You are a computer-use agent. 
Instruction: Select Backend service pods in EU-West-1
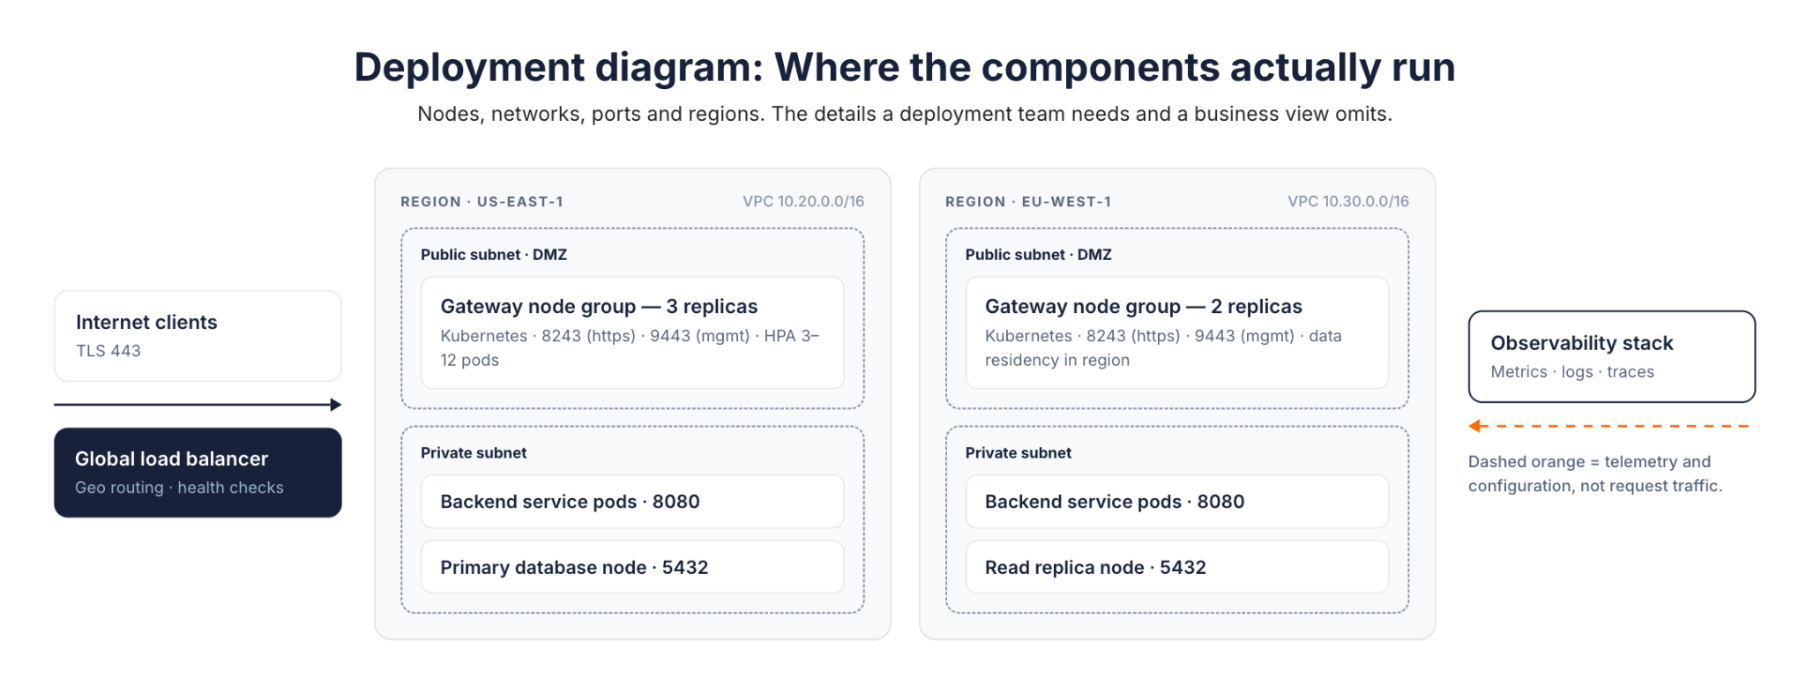1177,502
